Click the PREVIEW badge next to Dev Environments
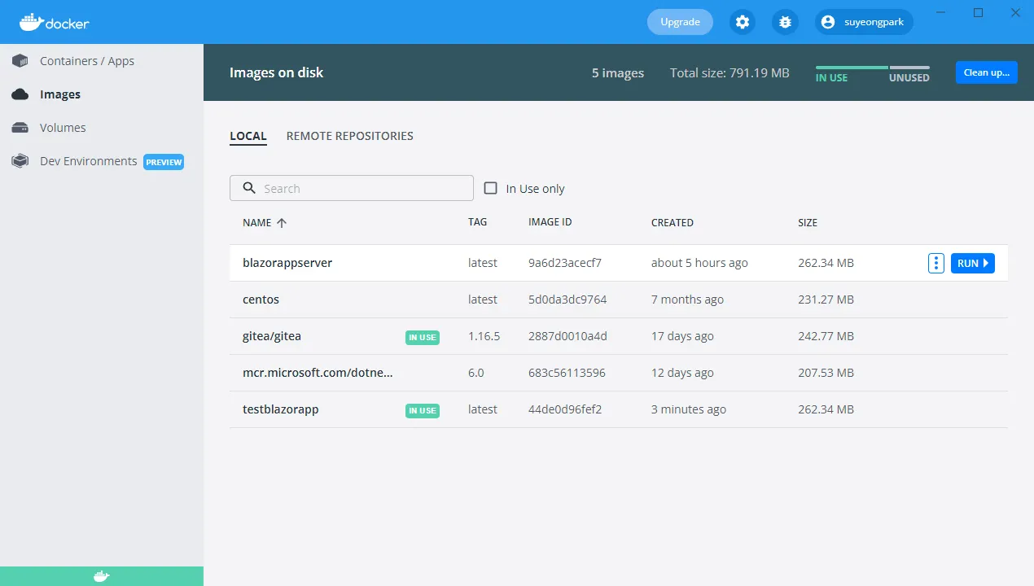The width and height of the screenshot is (1034, 586). 164,162
